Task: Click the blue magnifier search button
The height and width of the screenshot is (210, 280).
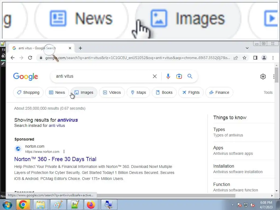Action: point(190,76)
